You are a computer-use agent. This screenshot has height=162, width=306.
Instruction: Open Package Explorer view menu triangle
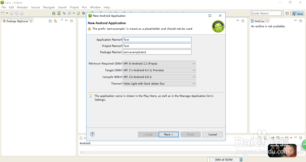tap(62, 20)
